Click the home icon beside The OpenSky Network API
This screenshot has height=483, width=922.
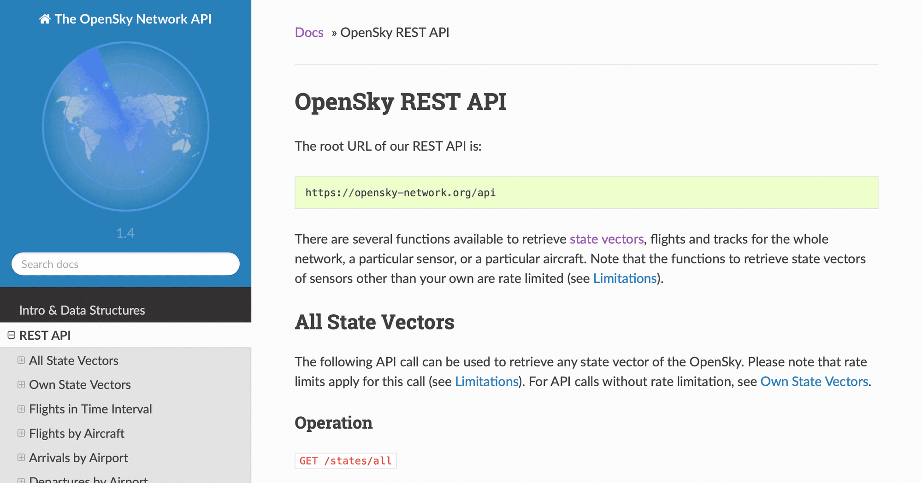(x=45, y=19)
